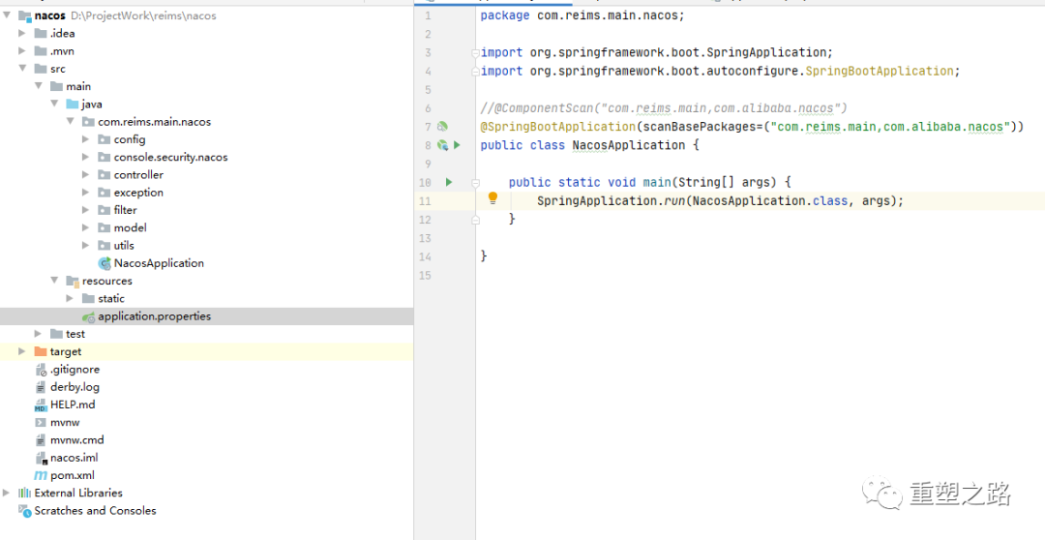
Task: Click the blue java source root icon
Action: tap(73, 104)
